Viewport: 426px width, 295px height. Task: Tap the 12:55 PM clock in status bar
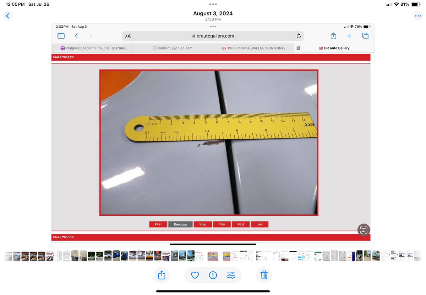coord(15,4)
